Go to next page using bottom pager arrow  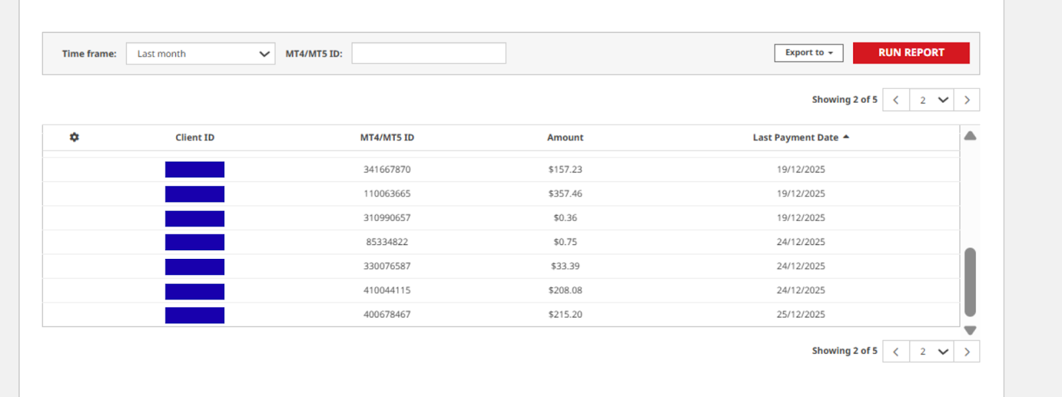967,351
